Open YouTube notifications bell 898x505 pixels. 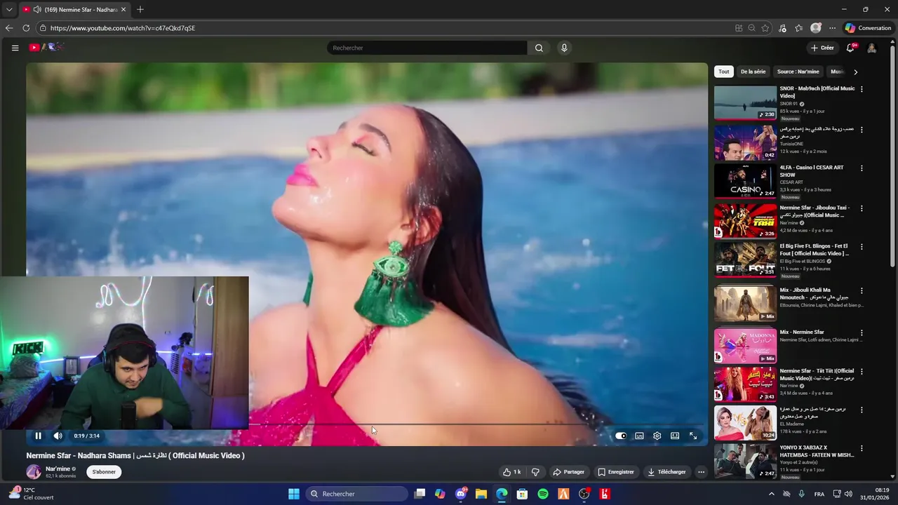coord(850,48)
